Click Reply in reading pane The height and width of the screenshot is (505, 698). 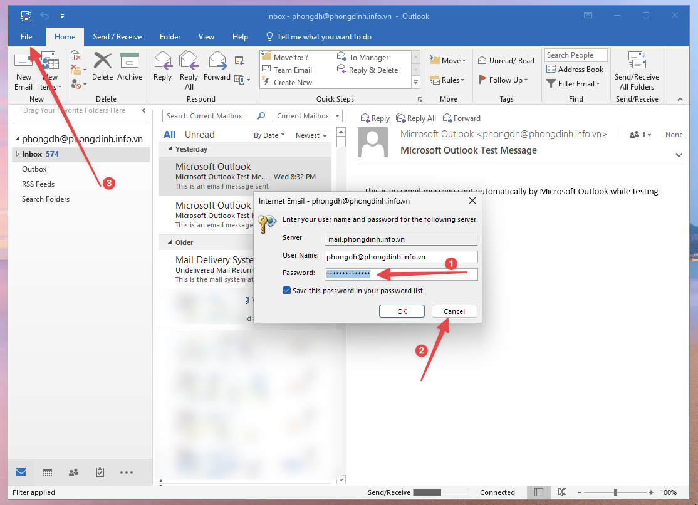click(x=375, y=118)
